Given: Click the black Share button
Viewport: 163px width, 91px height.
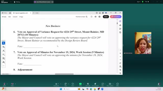Looking at the screenshot, I should click(x=106, y=17).
